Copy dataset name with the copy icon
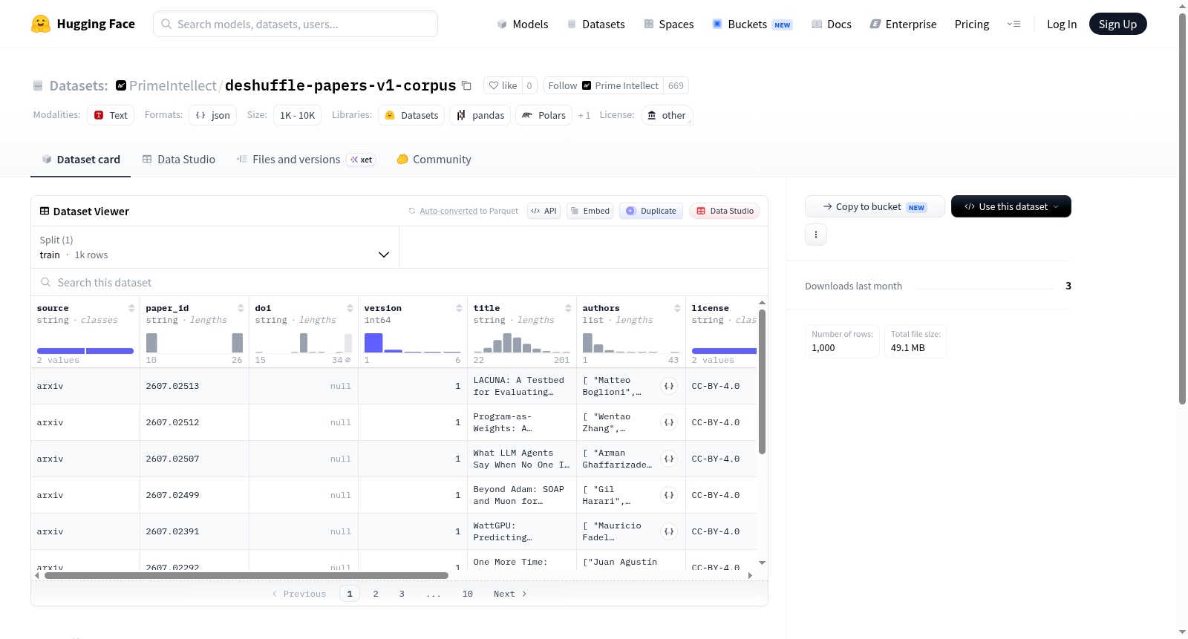1188x639 pixels. coord(466,85)
